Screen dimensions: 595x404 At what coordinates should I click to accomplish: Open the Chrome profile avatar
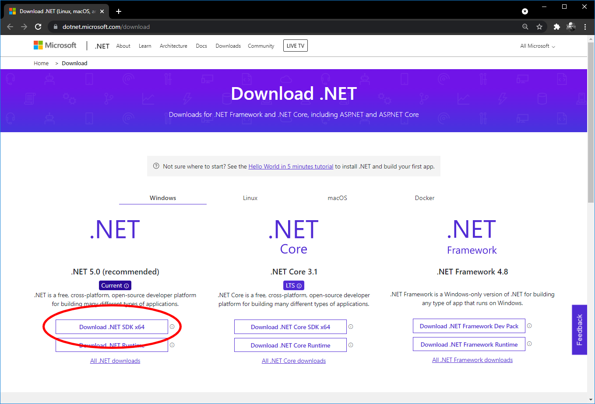(x=571, y=27)
